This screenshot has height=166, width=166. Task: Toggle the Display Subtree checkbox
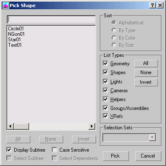tap(9, 150)
